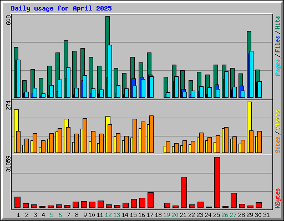Click day label 29 on the x-axis
This screenshot has height=221, width=284.
pos(250,215)
